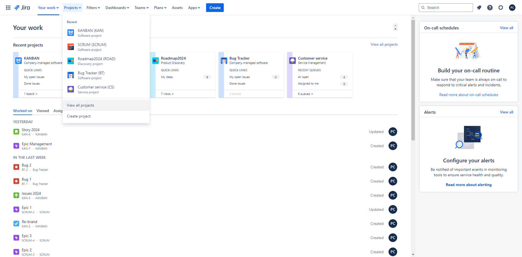Click the Customer service project card icon
The width and height of the screenshot is (522, 257).
(x=293, y=60)
